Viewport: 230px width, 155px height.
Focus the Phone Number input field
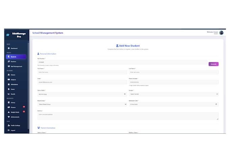point(174,82)
